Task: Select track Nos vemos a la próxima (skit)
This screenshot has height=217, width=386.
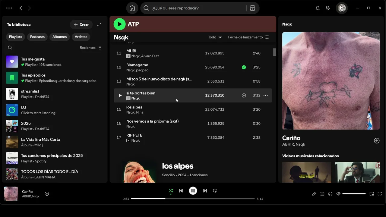Action: tap(193, 124)
